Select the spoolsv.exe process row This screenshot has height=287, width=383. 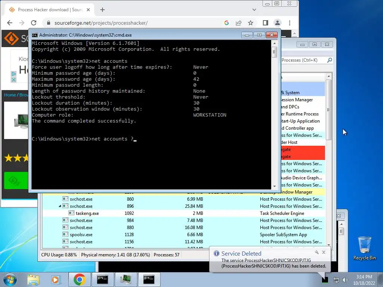tap(183, 235)
